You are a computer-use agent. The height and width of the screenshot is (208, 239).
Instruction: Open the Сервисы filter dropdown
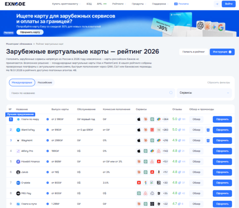pyautogui.click(x=204, y=93)
